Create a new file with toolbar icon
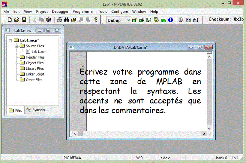The width and height of the screenshot is (246, 163). [x=10, y=20]
